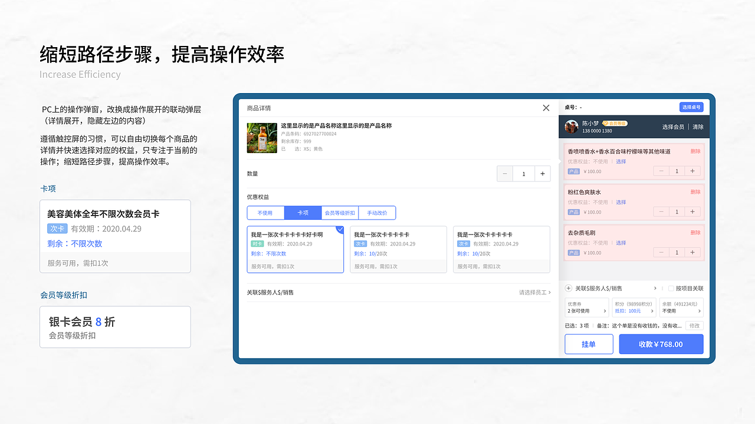Switch to the 会员等级折扣 tab
755x424 pixels.
tap(340, 213)
